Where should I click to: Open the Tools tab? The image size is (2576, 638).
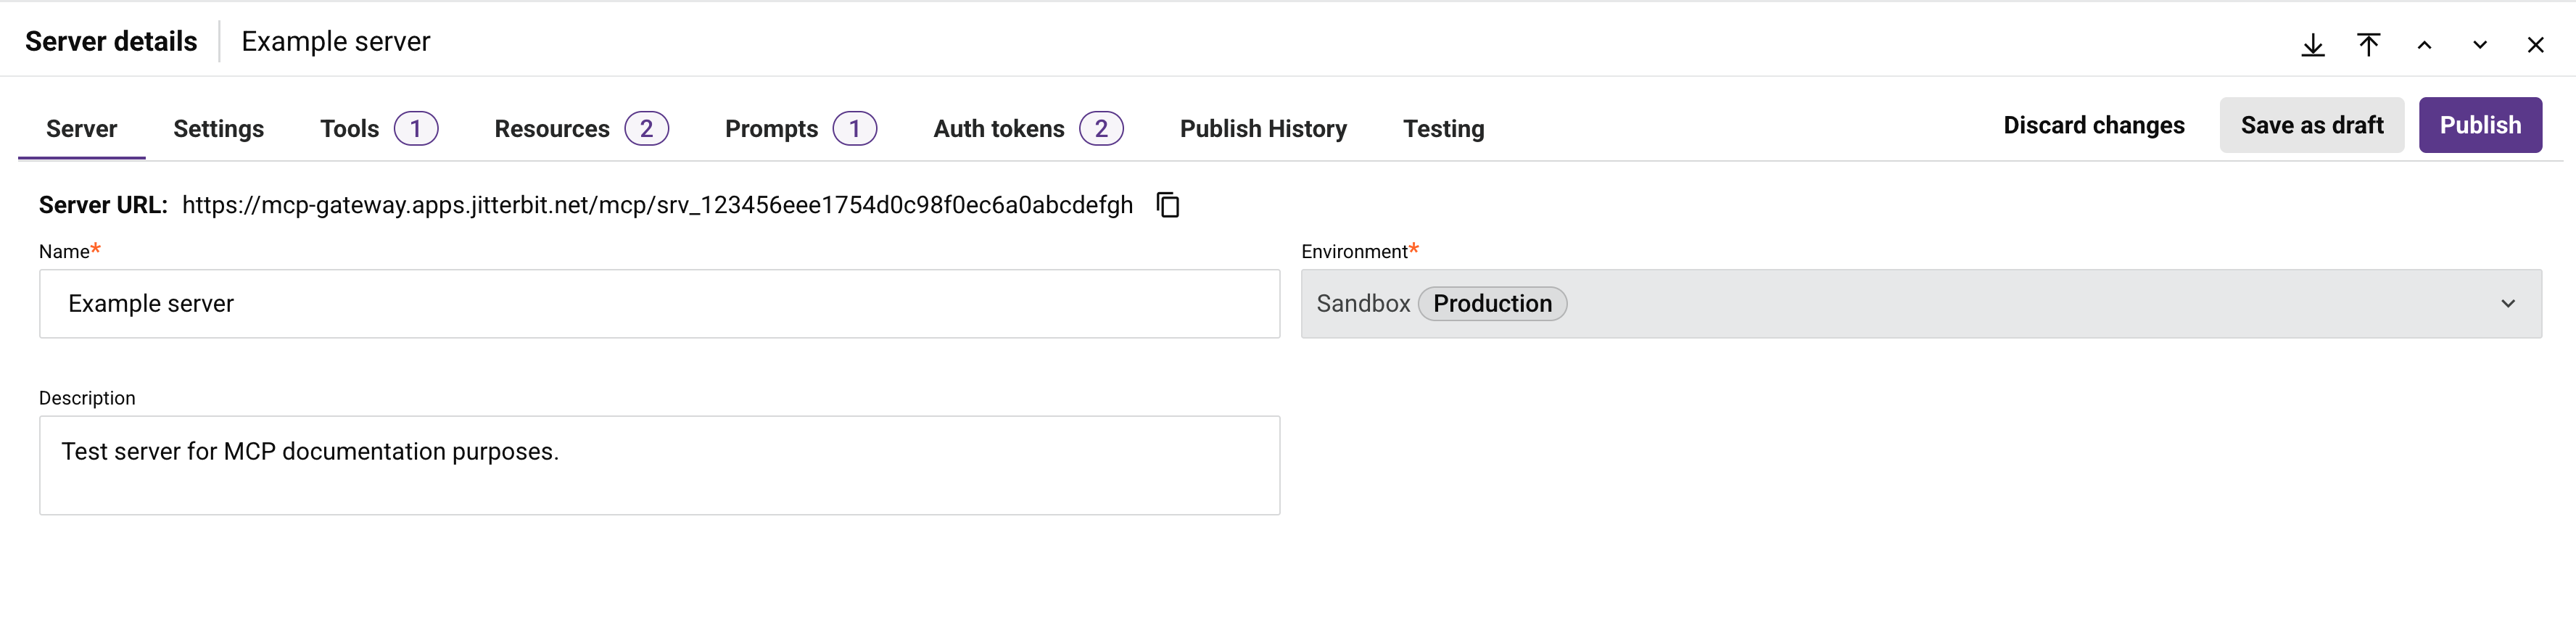tap(378, 129)
